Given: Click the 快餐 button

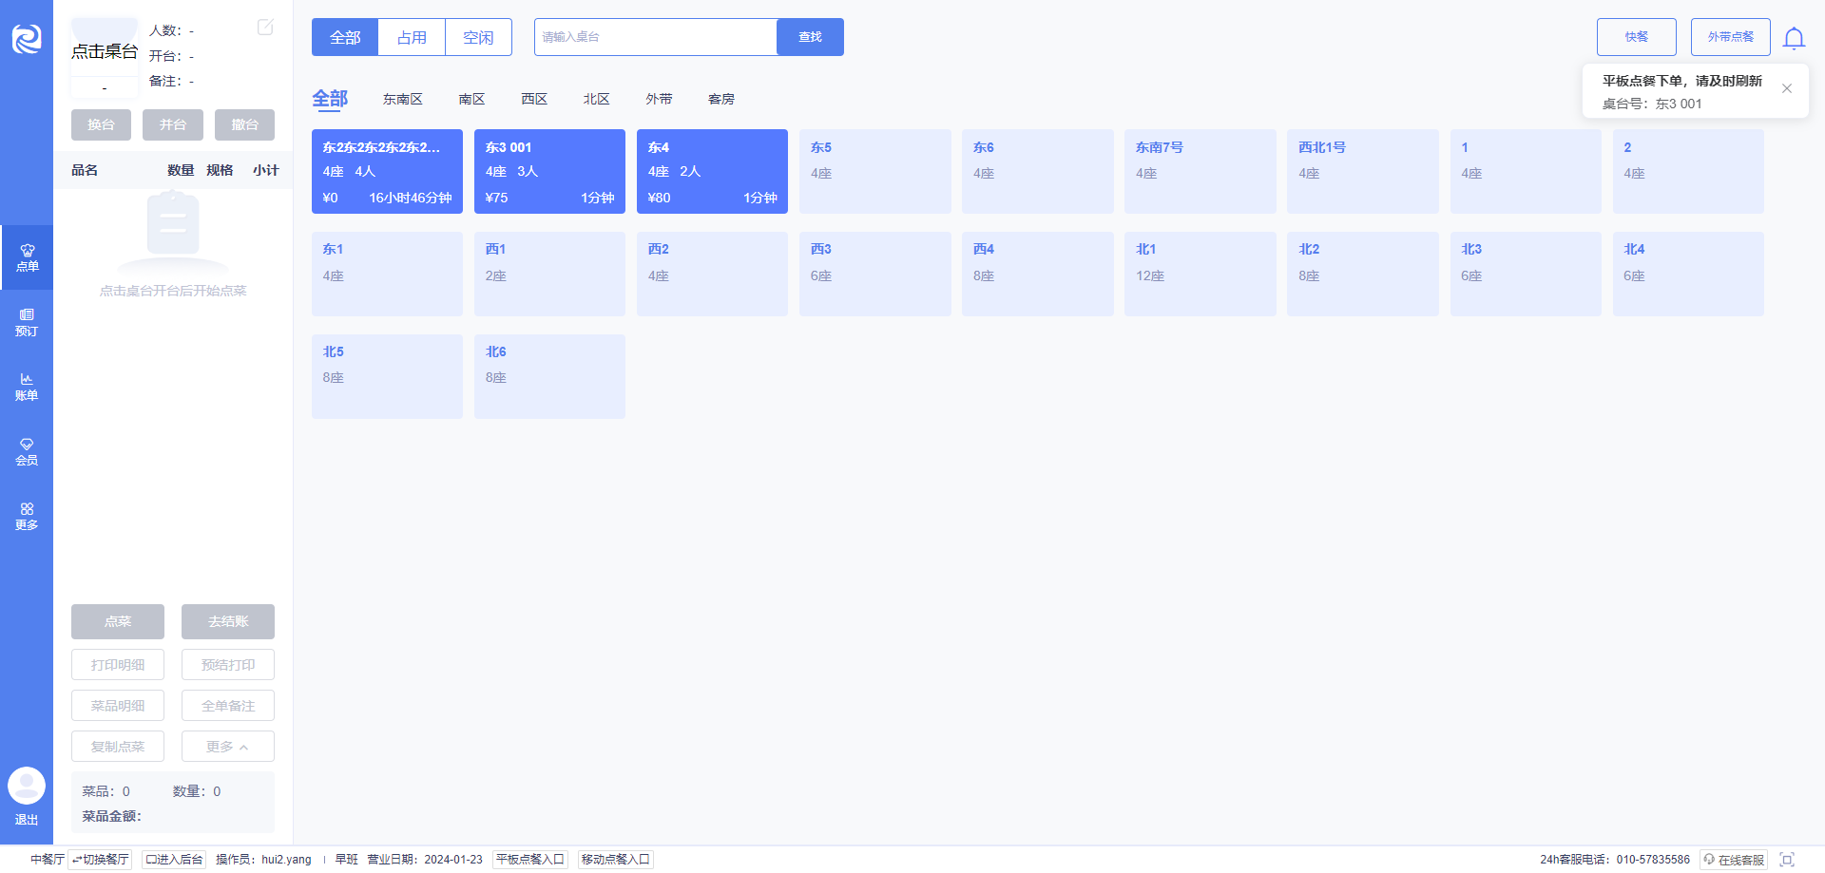Looking at the screenshot, I should pyautogui.click(x=1637, y=37).
